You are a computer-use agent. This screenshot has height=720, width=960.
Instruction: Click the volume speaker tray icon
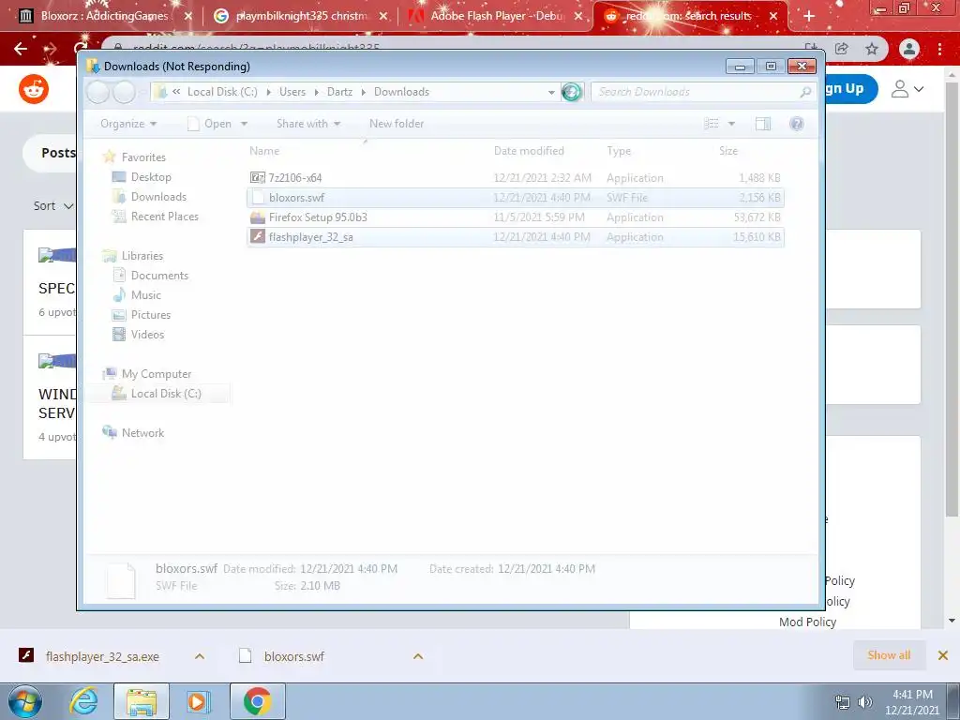[x=865, y=701]
